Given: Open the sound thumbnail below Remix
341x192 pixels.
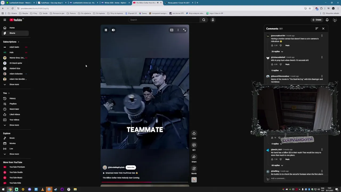Looking at the screenshot, I should point(194,180).
